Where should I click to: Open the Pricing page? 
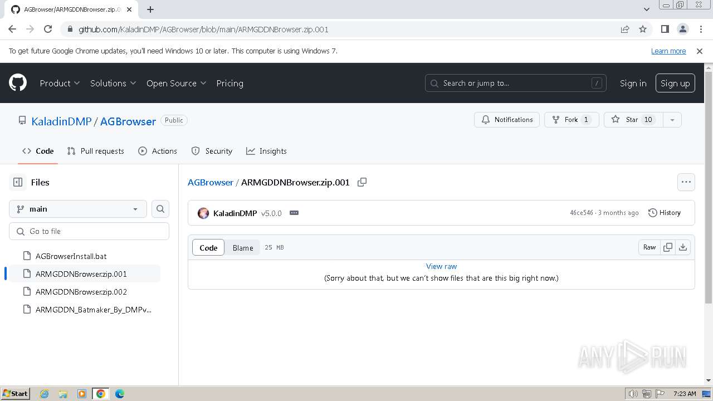[x=229, y=83]
